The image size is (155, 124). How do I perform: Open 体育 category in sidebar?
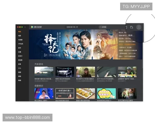[x=20, y=64]
